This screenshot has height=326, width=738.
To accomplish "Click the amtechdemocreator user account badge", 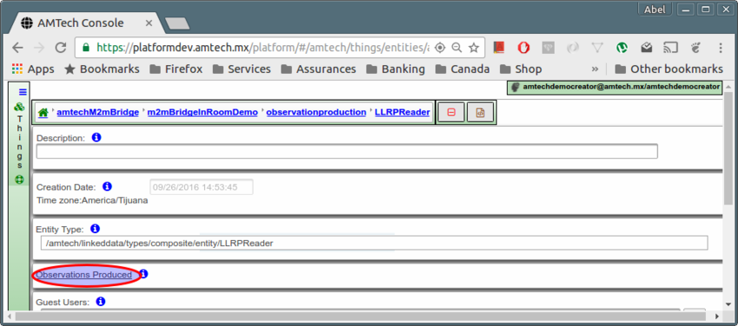I will click(615, 87).
